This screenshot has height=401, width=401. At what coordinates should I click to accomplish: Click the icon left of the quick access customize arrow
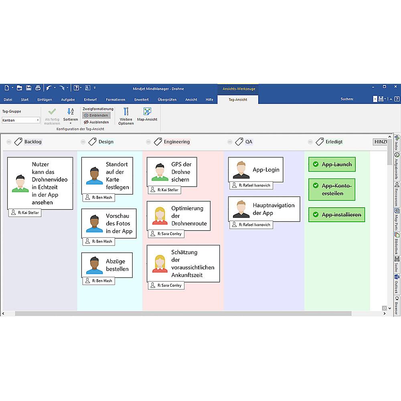[87, 88]
